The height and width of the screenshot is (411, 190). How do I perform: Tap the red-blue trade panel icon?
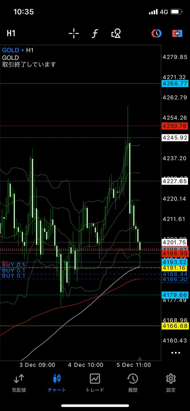coord(177,33)
